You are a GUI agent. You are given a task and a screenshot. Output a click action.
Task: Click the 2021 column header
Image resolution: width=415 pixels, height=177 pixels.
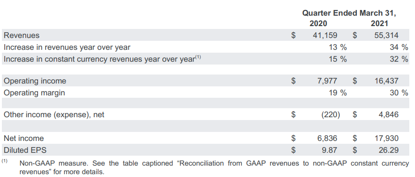pyautogui.click(x=379, y=23)
